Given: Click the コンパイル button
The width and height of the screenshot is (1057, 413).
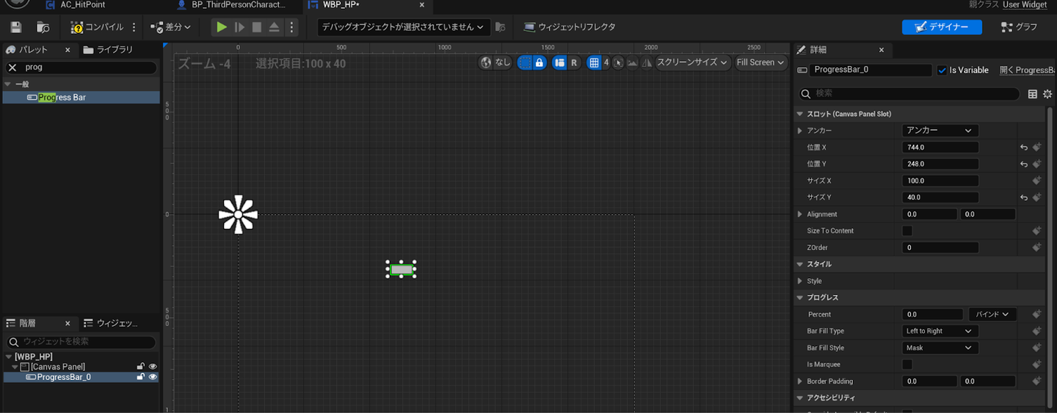Looking at the screenshot, I should point(98,27).
